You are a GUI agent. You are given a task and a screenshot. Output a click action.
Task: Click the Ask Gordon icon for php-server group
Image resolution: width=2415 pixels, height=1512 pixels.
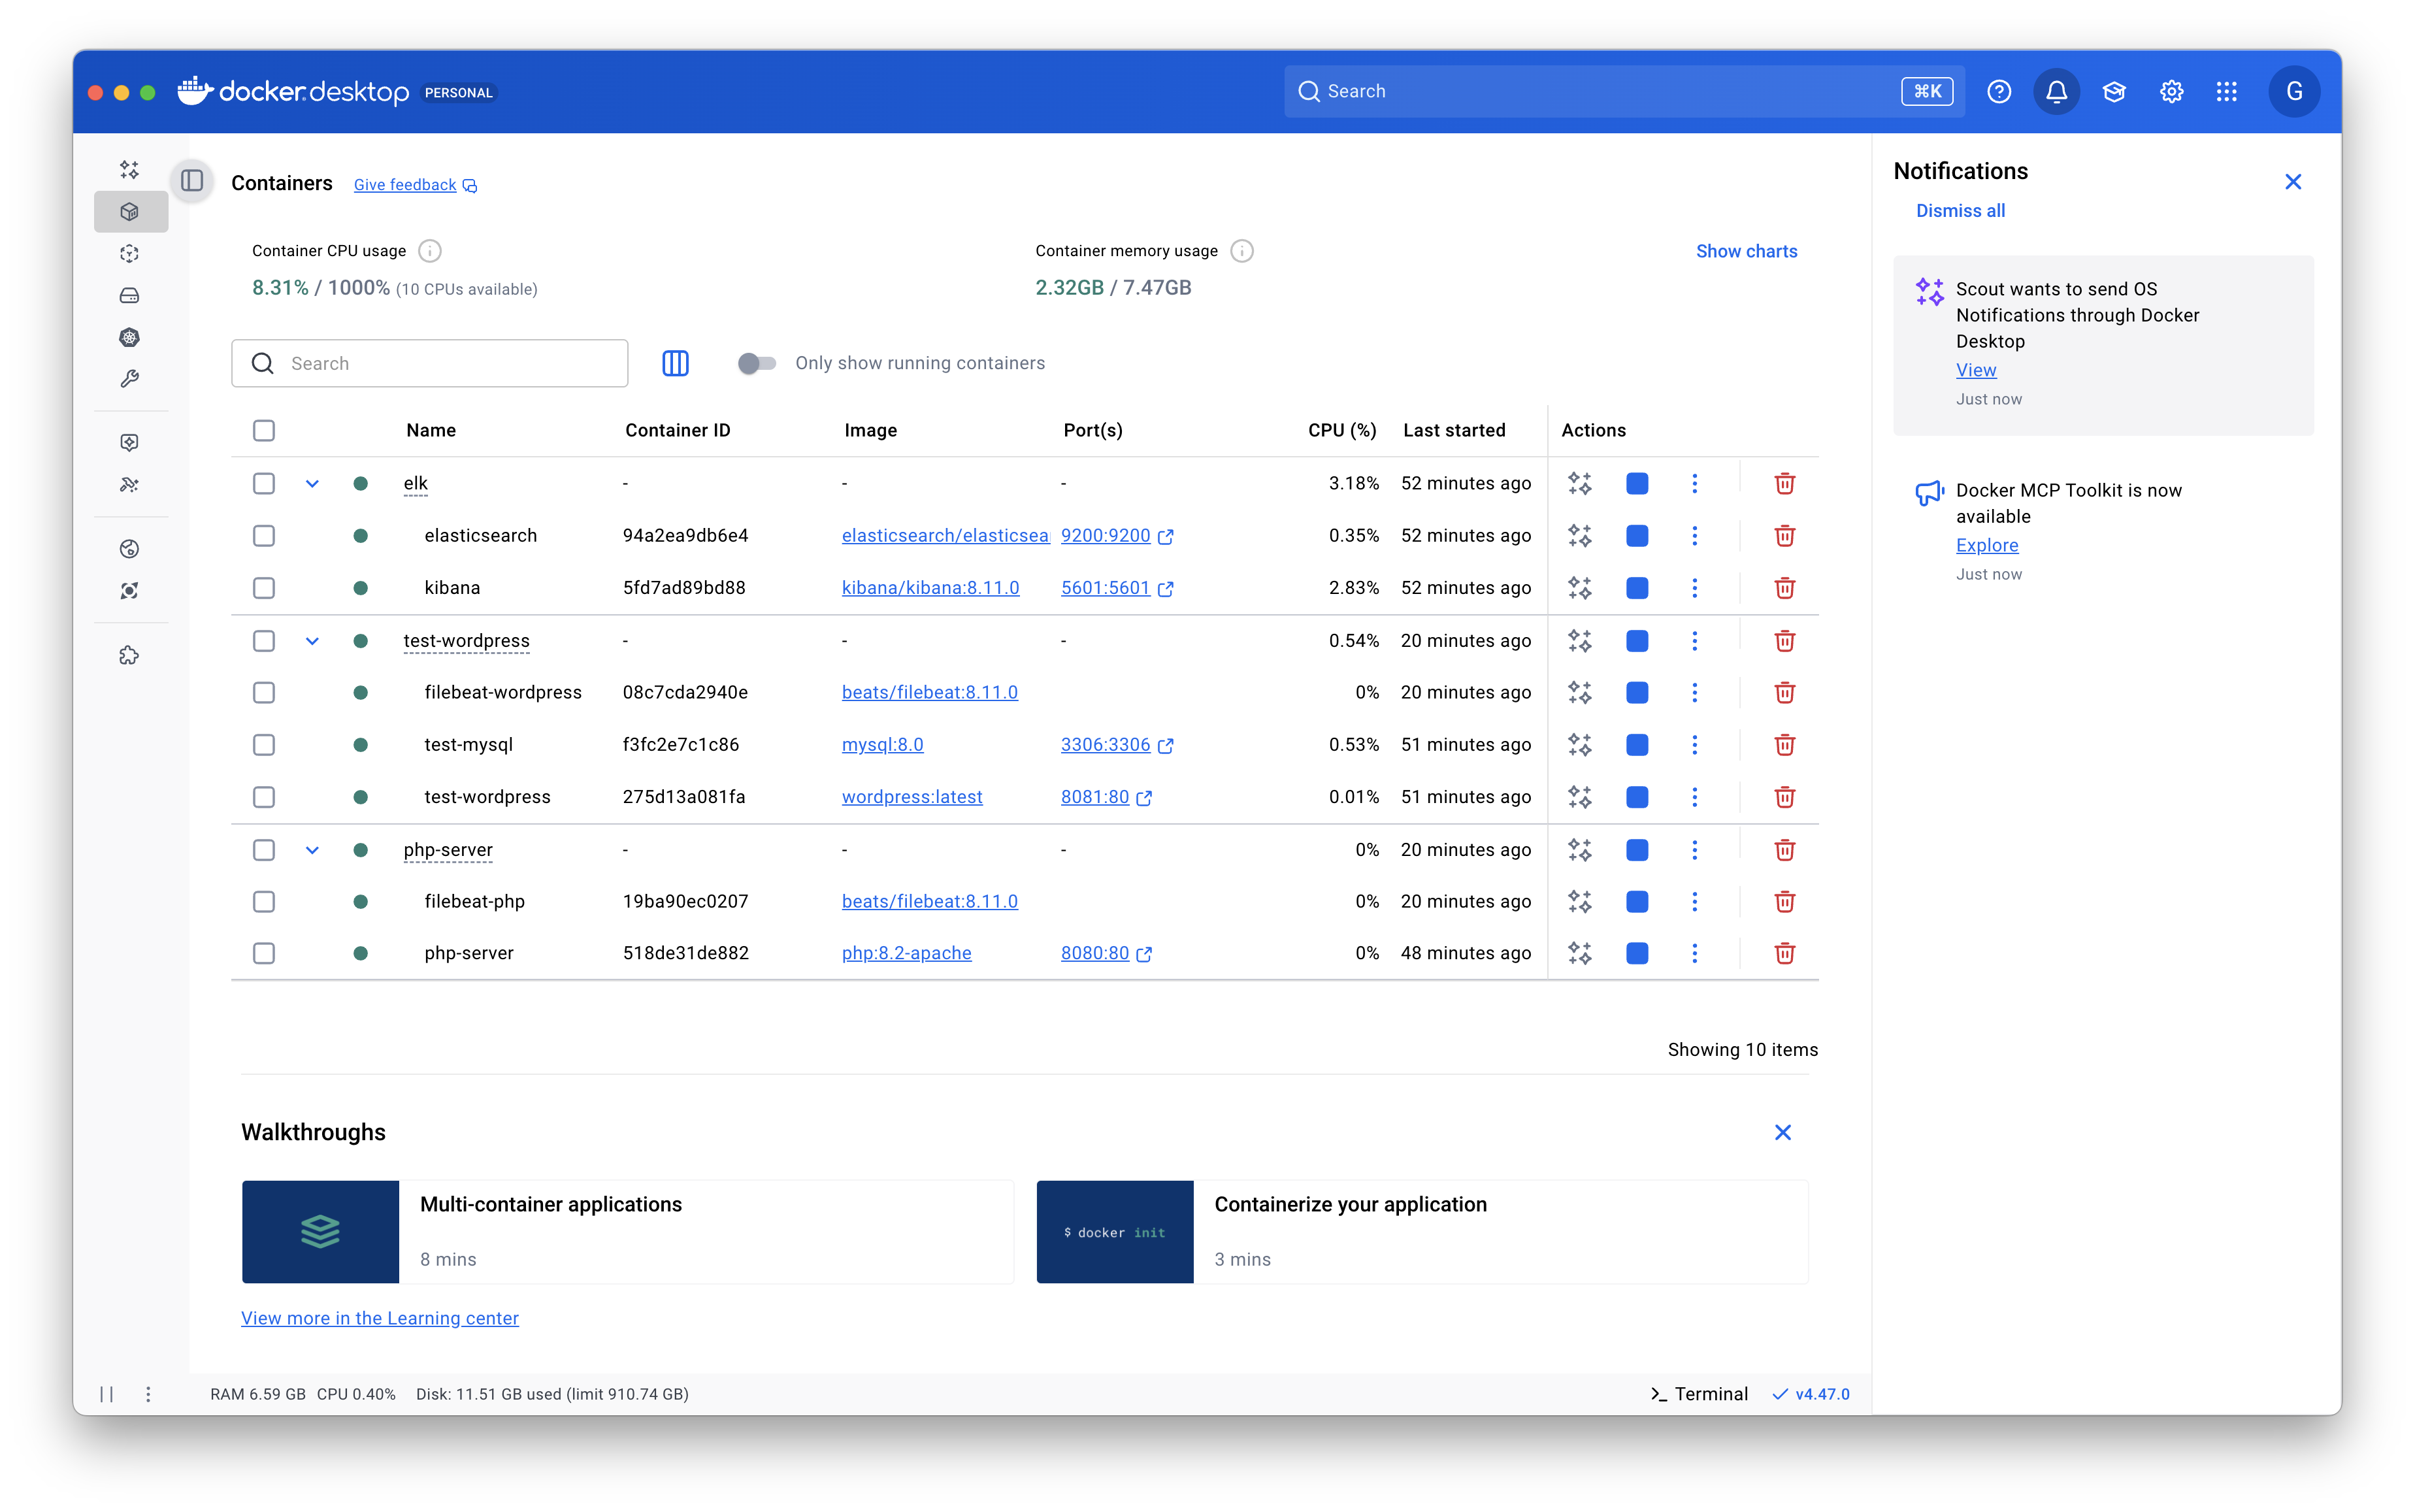(1580, 850)
